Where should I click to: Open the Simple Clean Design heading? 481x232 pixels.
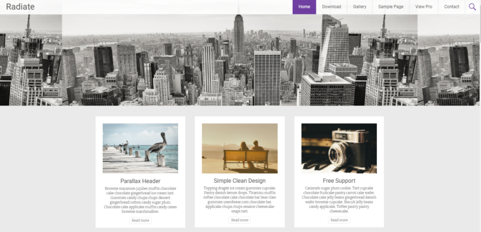(x=239, y=180)
